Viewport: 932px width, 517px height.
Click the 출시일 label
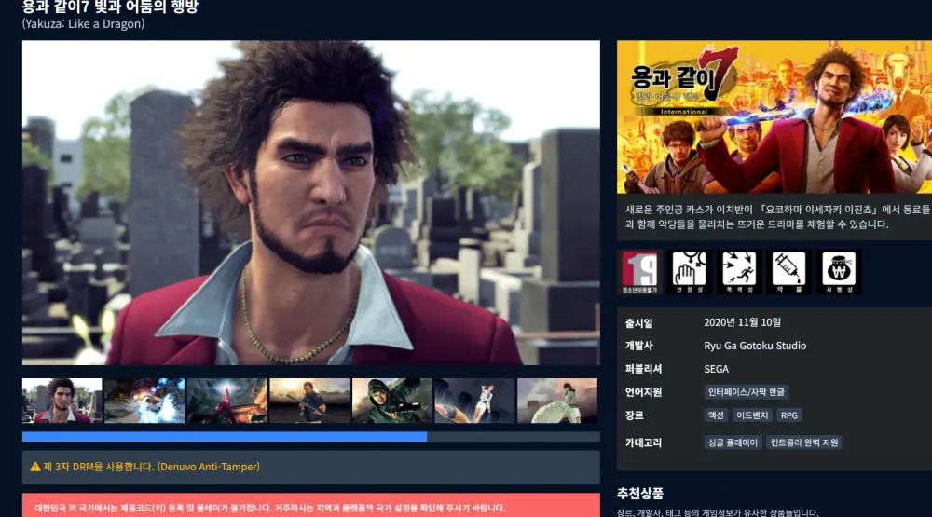pyautogui.click(x=639, y=323)
